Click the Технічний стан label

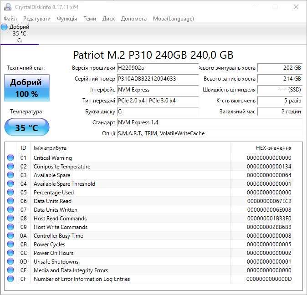[x=26, y=68]
